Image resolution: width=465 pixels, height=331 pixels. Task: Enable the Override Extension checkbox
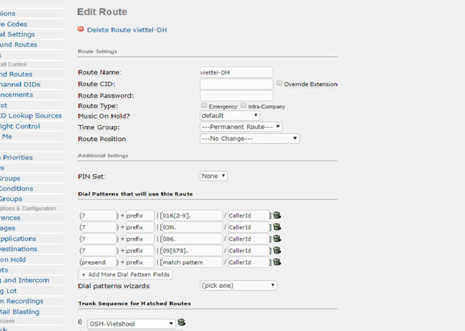pos(279,83)
